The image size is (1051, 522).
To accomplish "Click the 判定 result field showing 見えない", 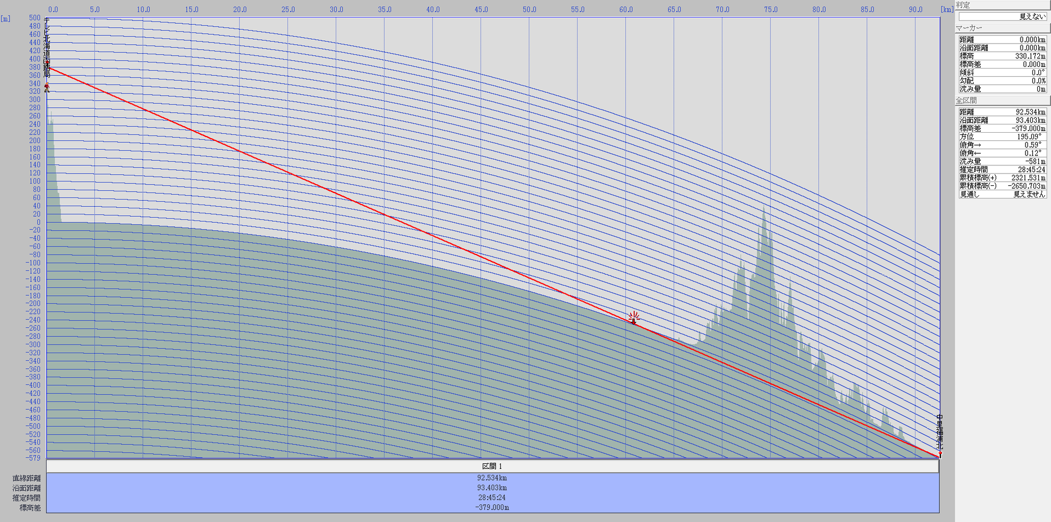I will coord(1002,17).
